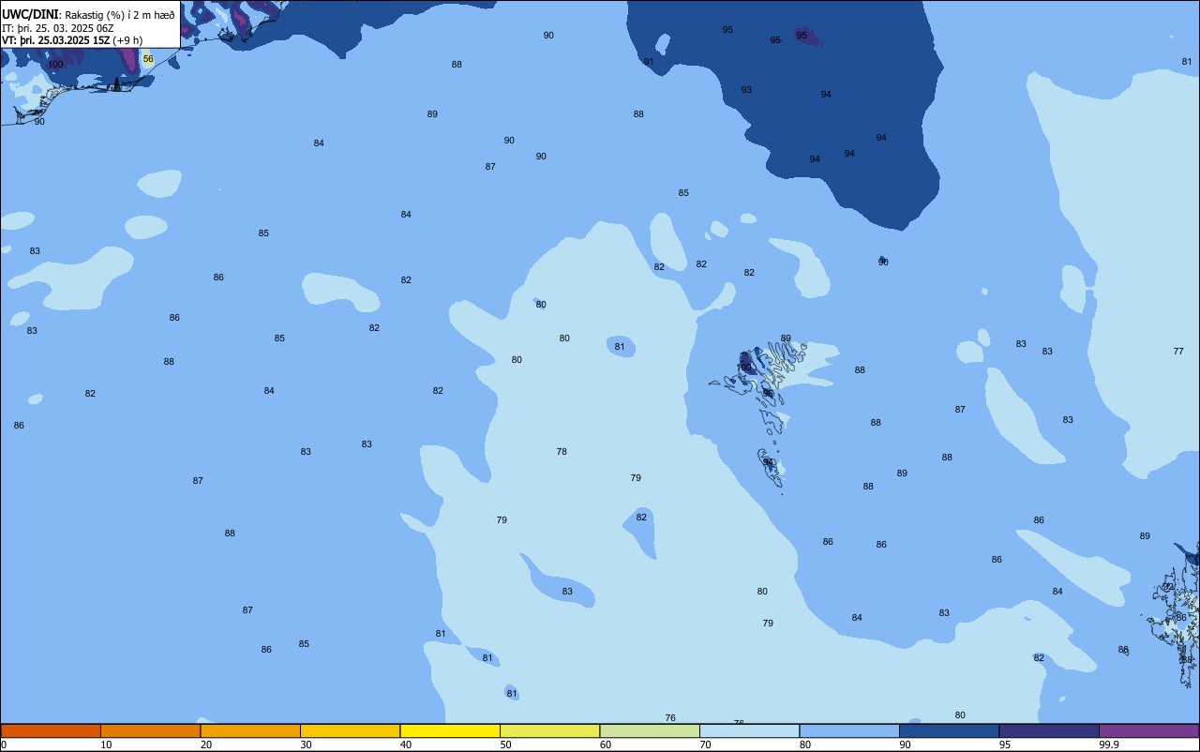
Task: Click the legend tick label '40'
Action: pos(406,744)
